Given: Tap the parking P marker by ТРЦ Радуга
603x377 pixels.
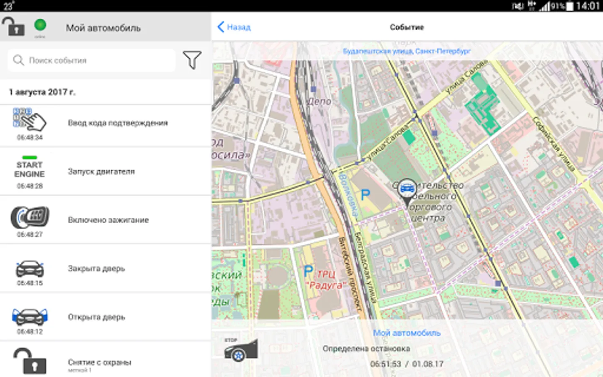Looking at the screenshot, I should (308, 271).
